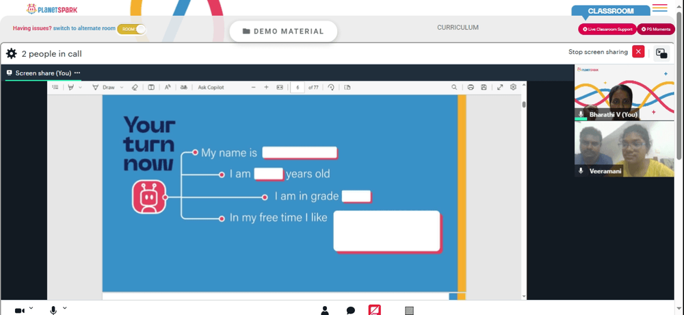Click the large 'free time' blank box
This screenshot has height=315, width=684.
click(x=387, y=231)
